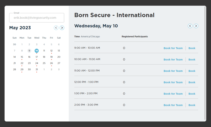The width and height of the screenshot is (211, 127).
Task: Select May 8 in the calendar
Action: [x=22, y=51]
